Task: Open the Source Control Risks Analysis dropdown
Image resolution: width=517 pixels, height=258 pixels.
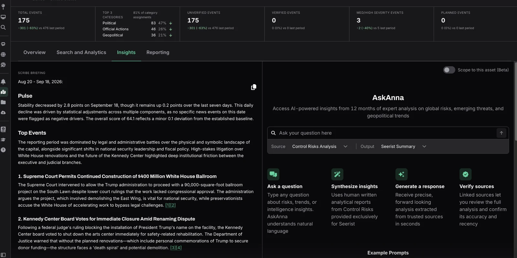Action: (320, 147)
